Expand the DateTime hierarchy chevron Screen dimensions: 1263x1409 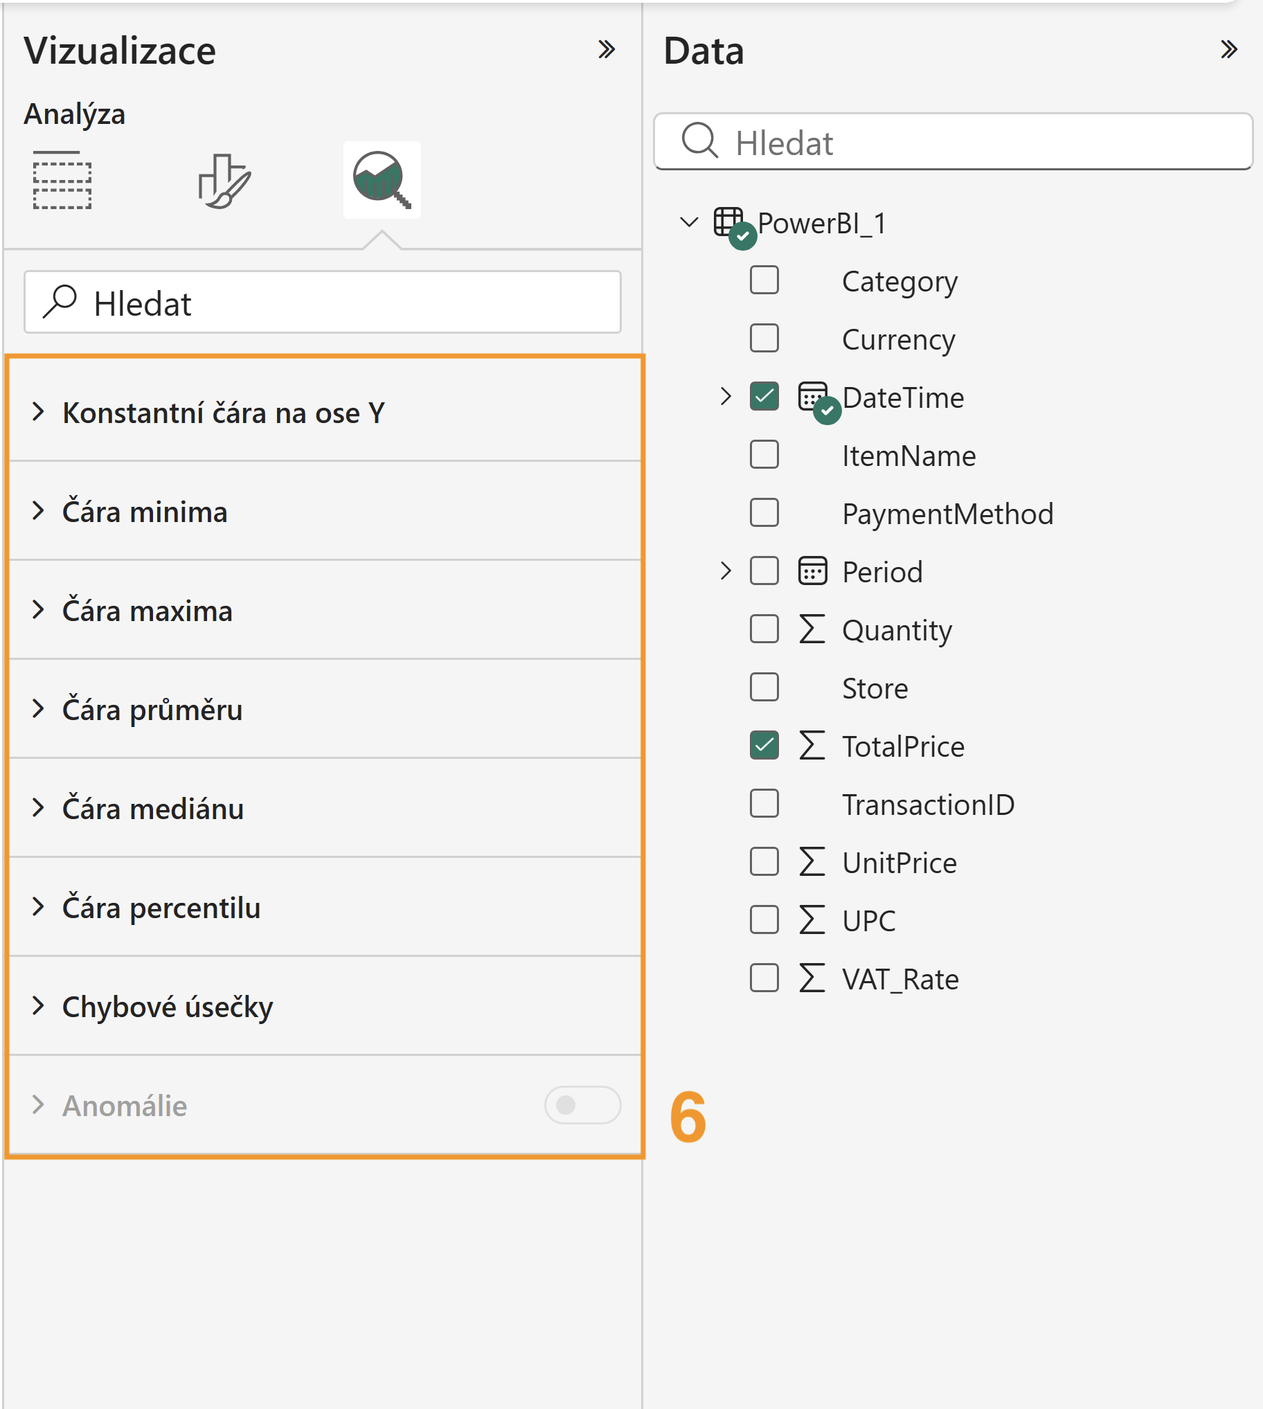[x=726, y=397]
